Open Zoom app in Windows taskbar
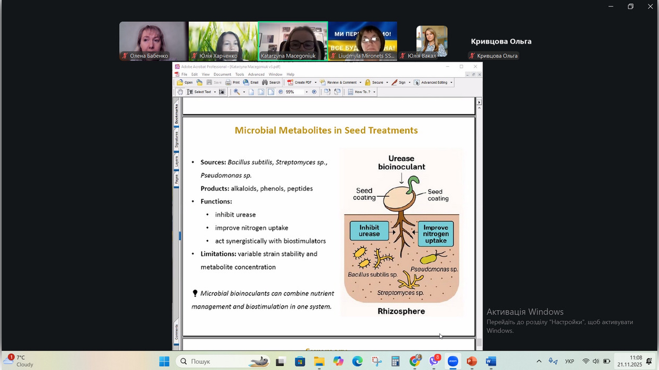This screenshot has width=659, height=370. [453, 361]
